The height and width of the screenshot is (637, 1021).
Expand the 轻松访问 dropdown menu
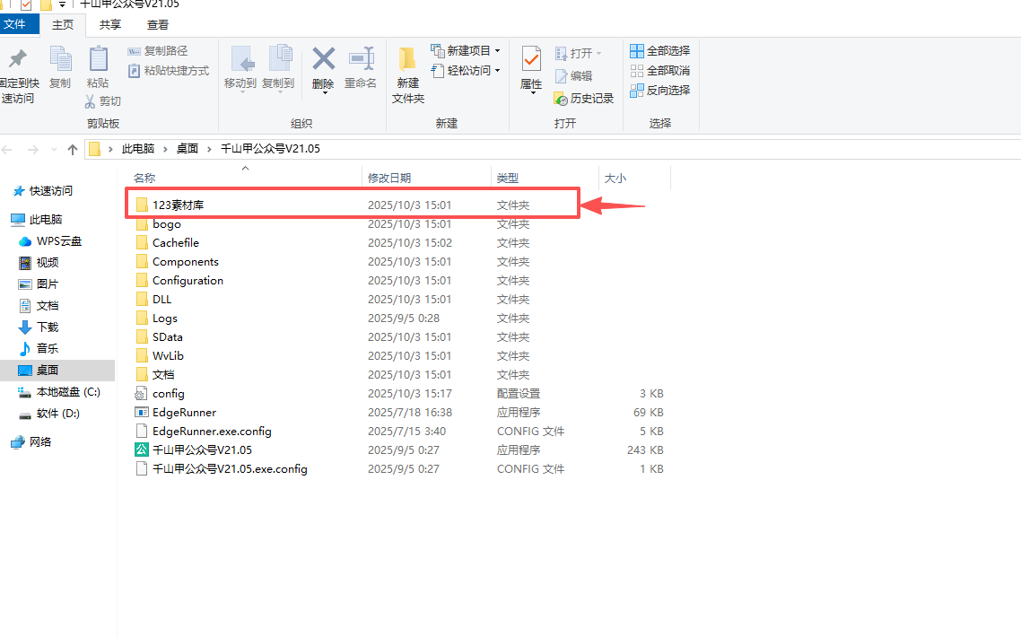click(x=466, y=71)
